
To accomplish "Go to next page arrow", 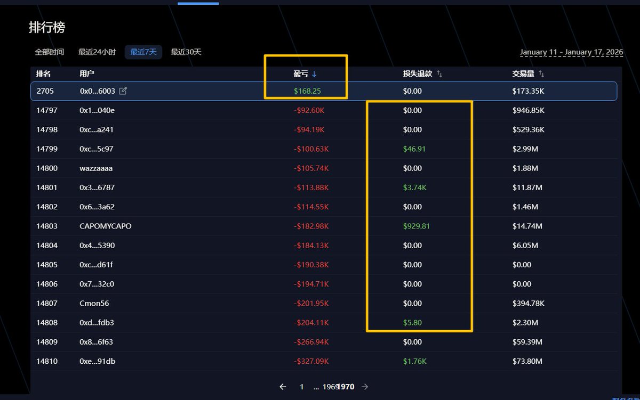I will 365,387.
